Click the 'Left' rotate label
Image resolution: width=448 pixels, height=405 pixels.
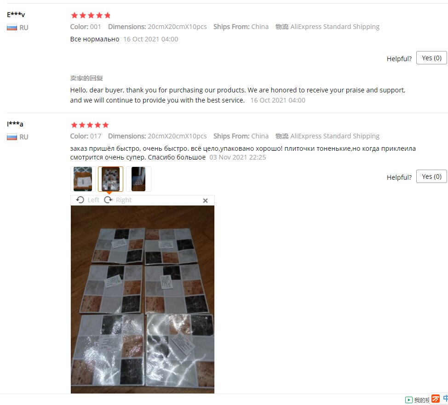tap(93, 200)
